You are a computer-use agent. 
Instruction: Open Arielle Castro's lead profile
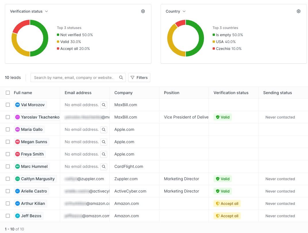tap(34, 191)
